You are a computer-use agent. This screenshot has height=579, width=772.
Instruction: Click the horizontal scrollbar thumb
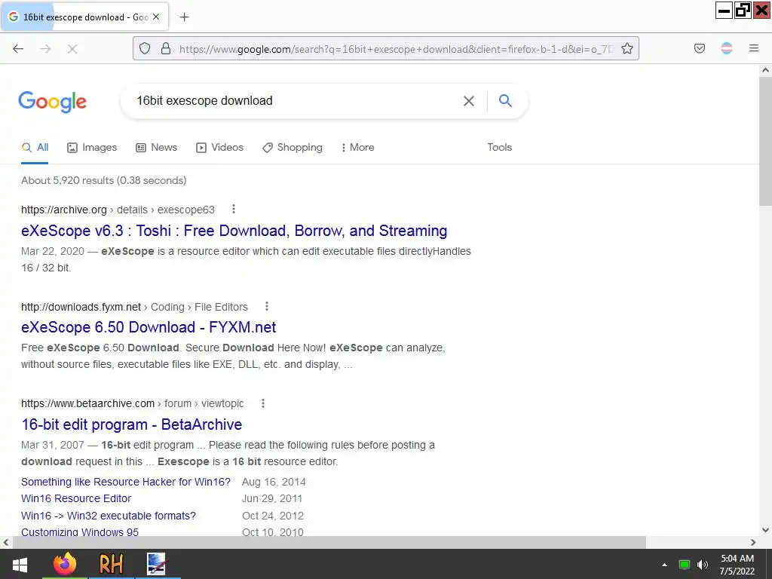pos(329,542)
